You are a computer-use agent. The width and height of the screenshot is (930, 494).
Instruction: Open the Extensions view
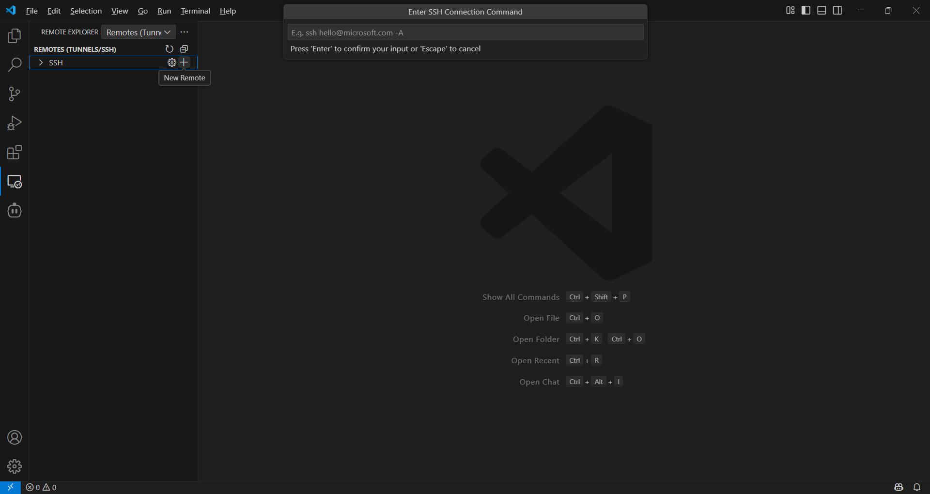pyautogui.click(x=15, y=153)
